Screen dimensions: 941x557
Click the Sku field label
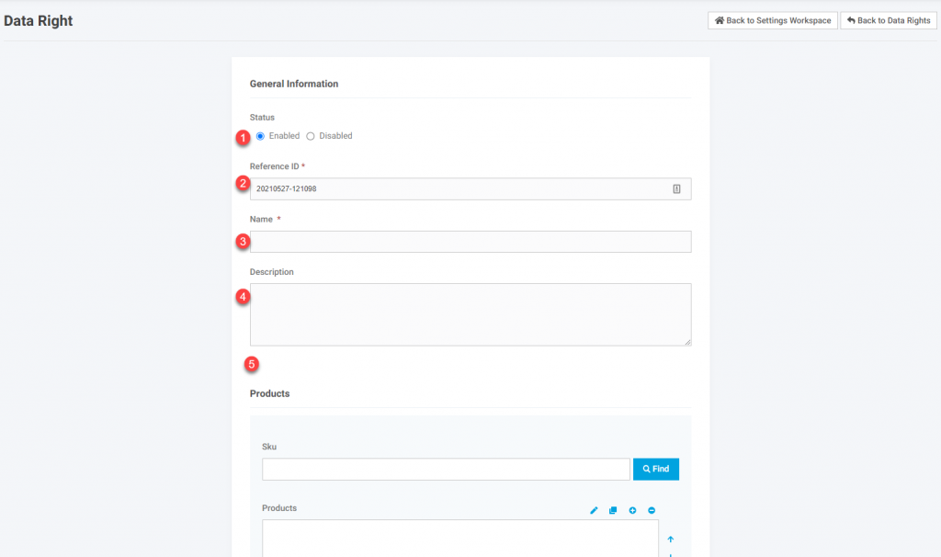click(269, 447)
